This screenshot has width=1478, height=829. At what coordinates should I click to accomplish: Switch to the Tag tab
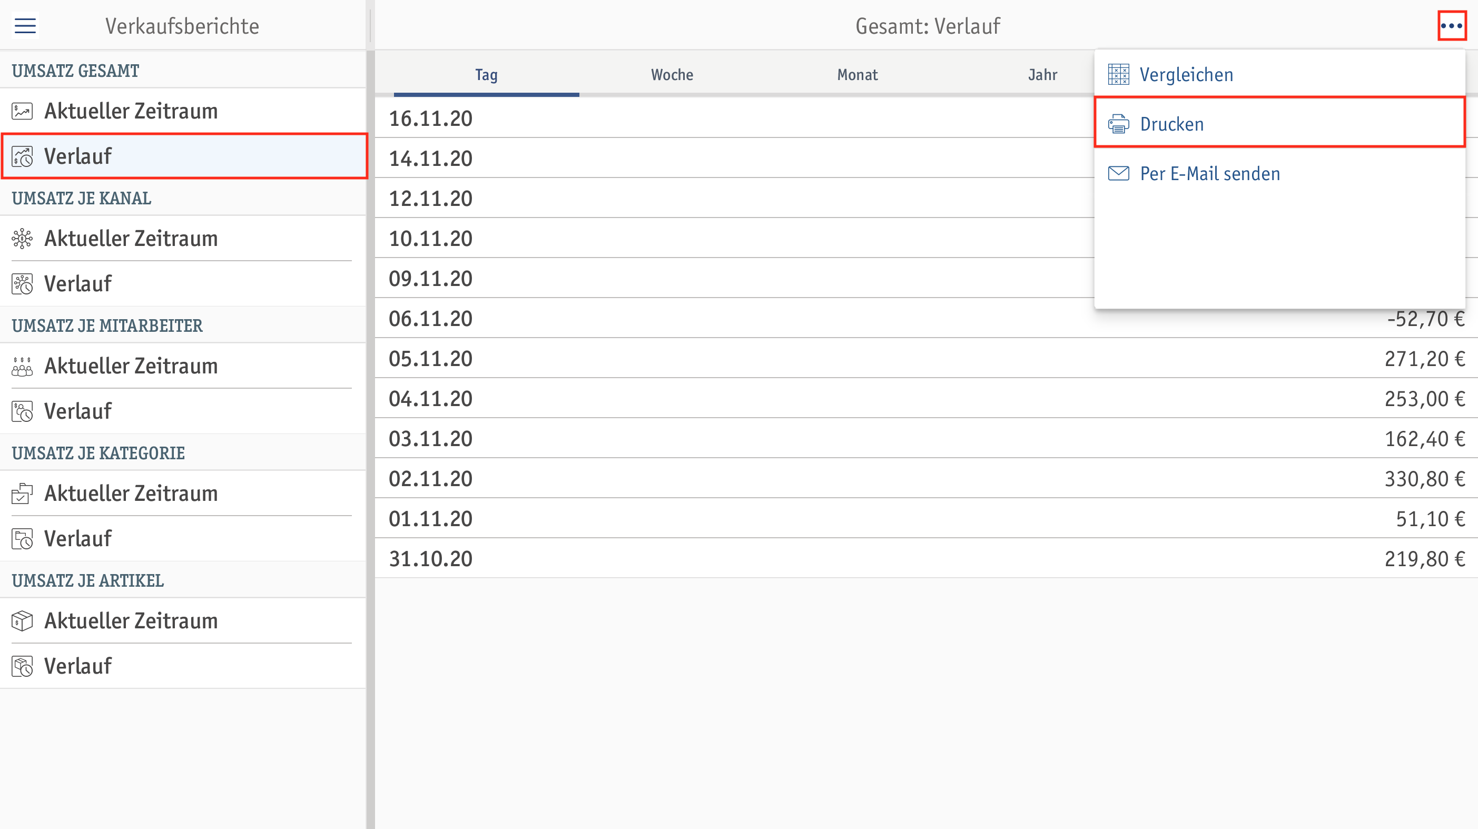click(486, 75)
